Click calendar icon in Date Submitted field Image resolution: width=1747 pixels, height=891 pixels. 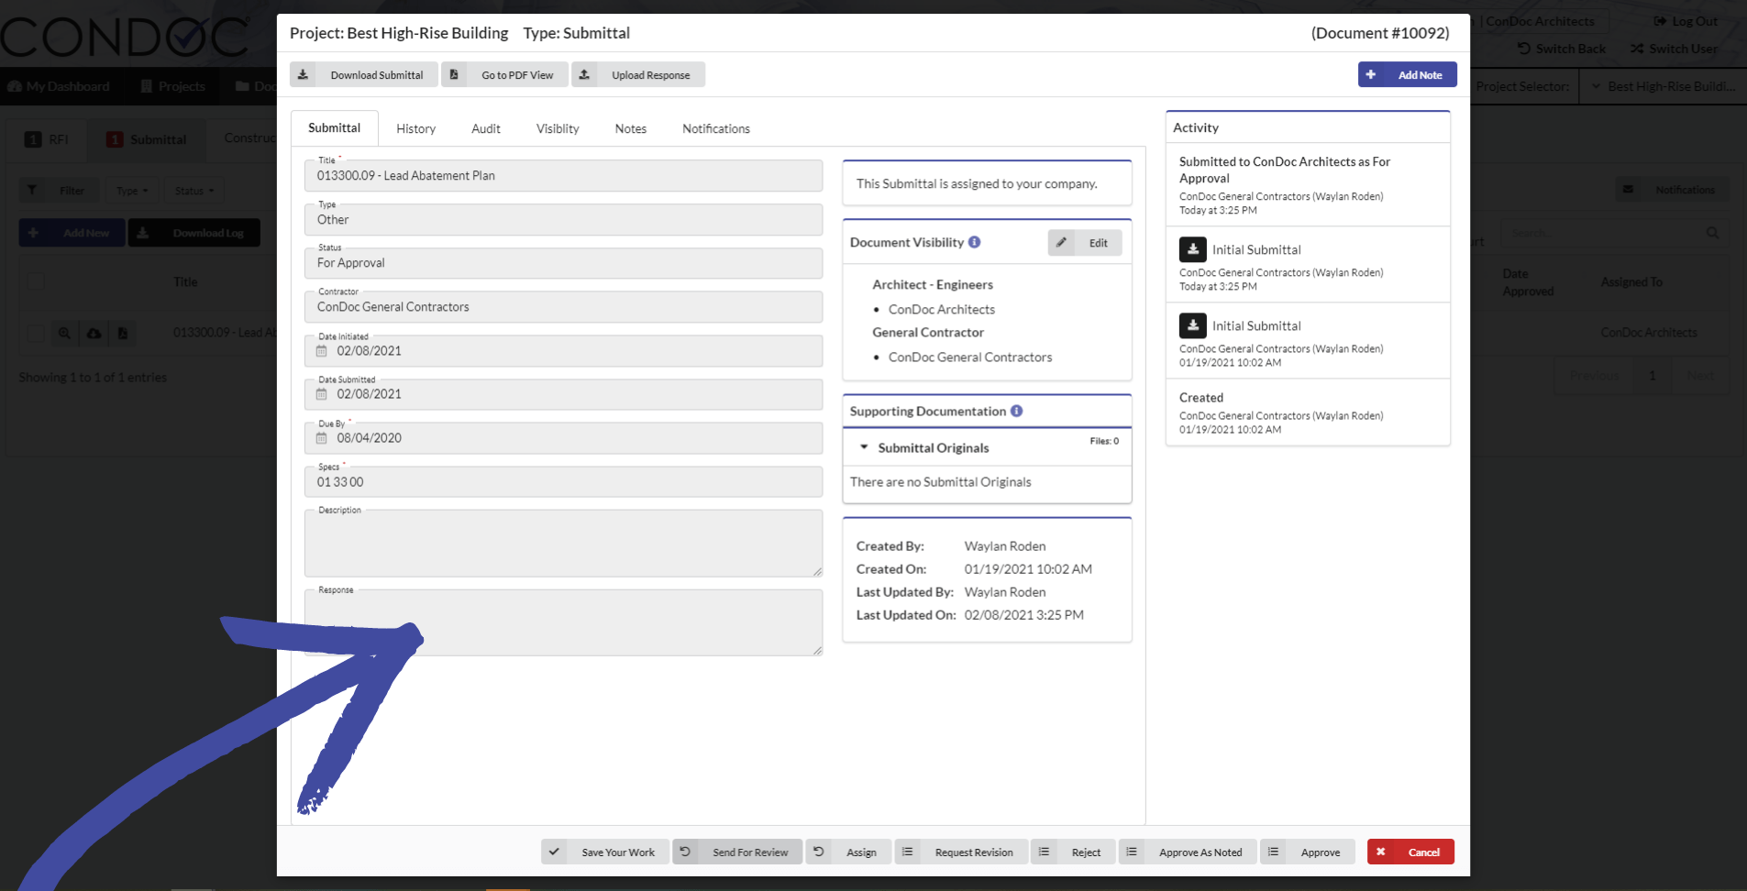pos(322,394)
